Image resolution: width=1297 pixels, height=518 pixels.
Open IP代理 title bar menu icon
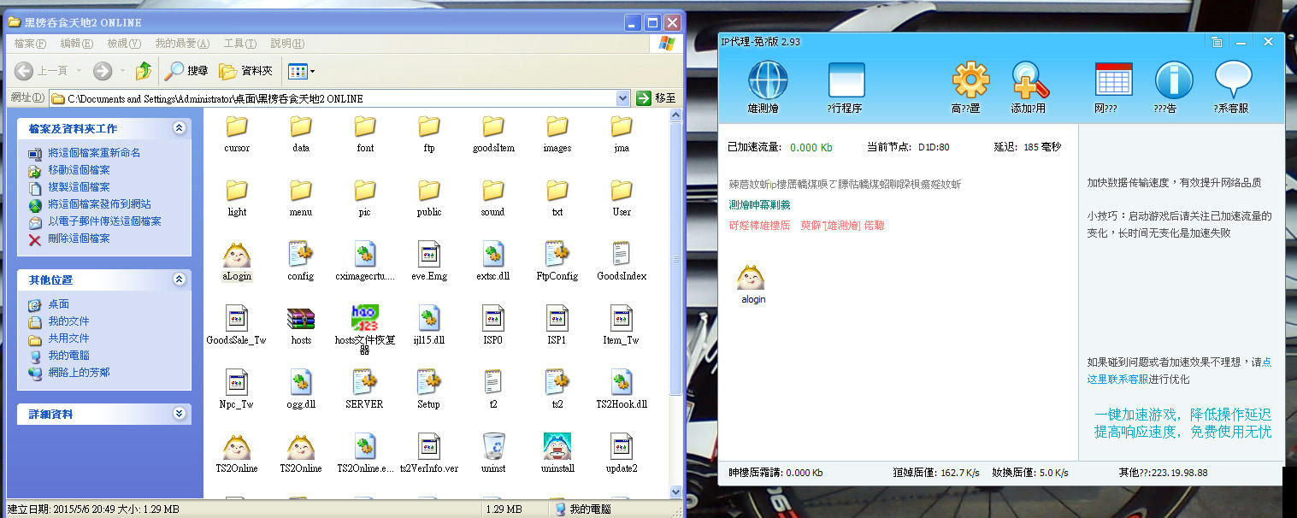coord(1217,42)
